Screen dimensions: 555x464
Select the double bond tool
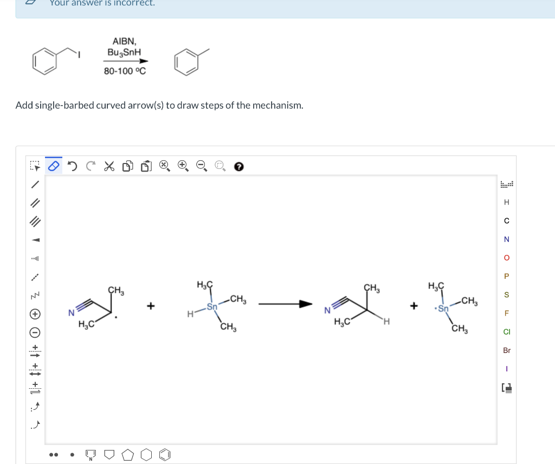tap(35, 204)
